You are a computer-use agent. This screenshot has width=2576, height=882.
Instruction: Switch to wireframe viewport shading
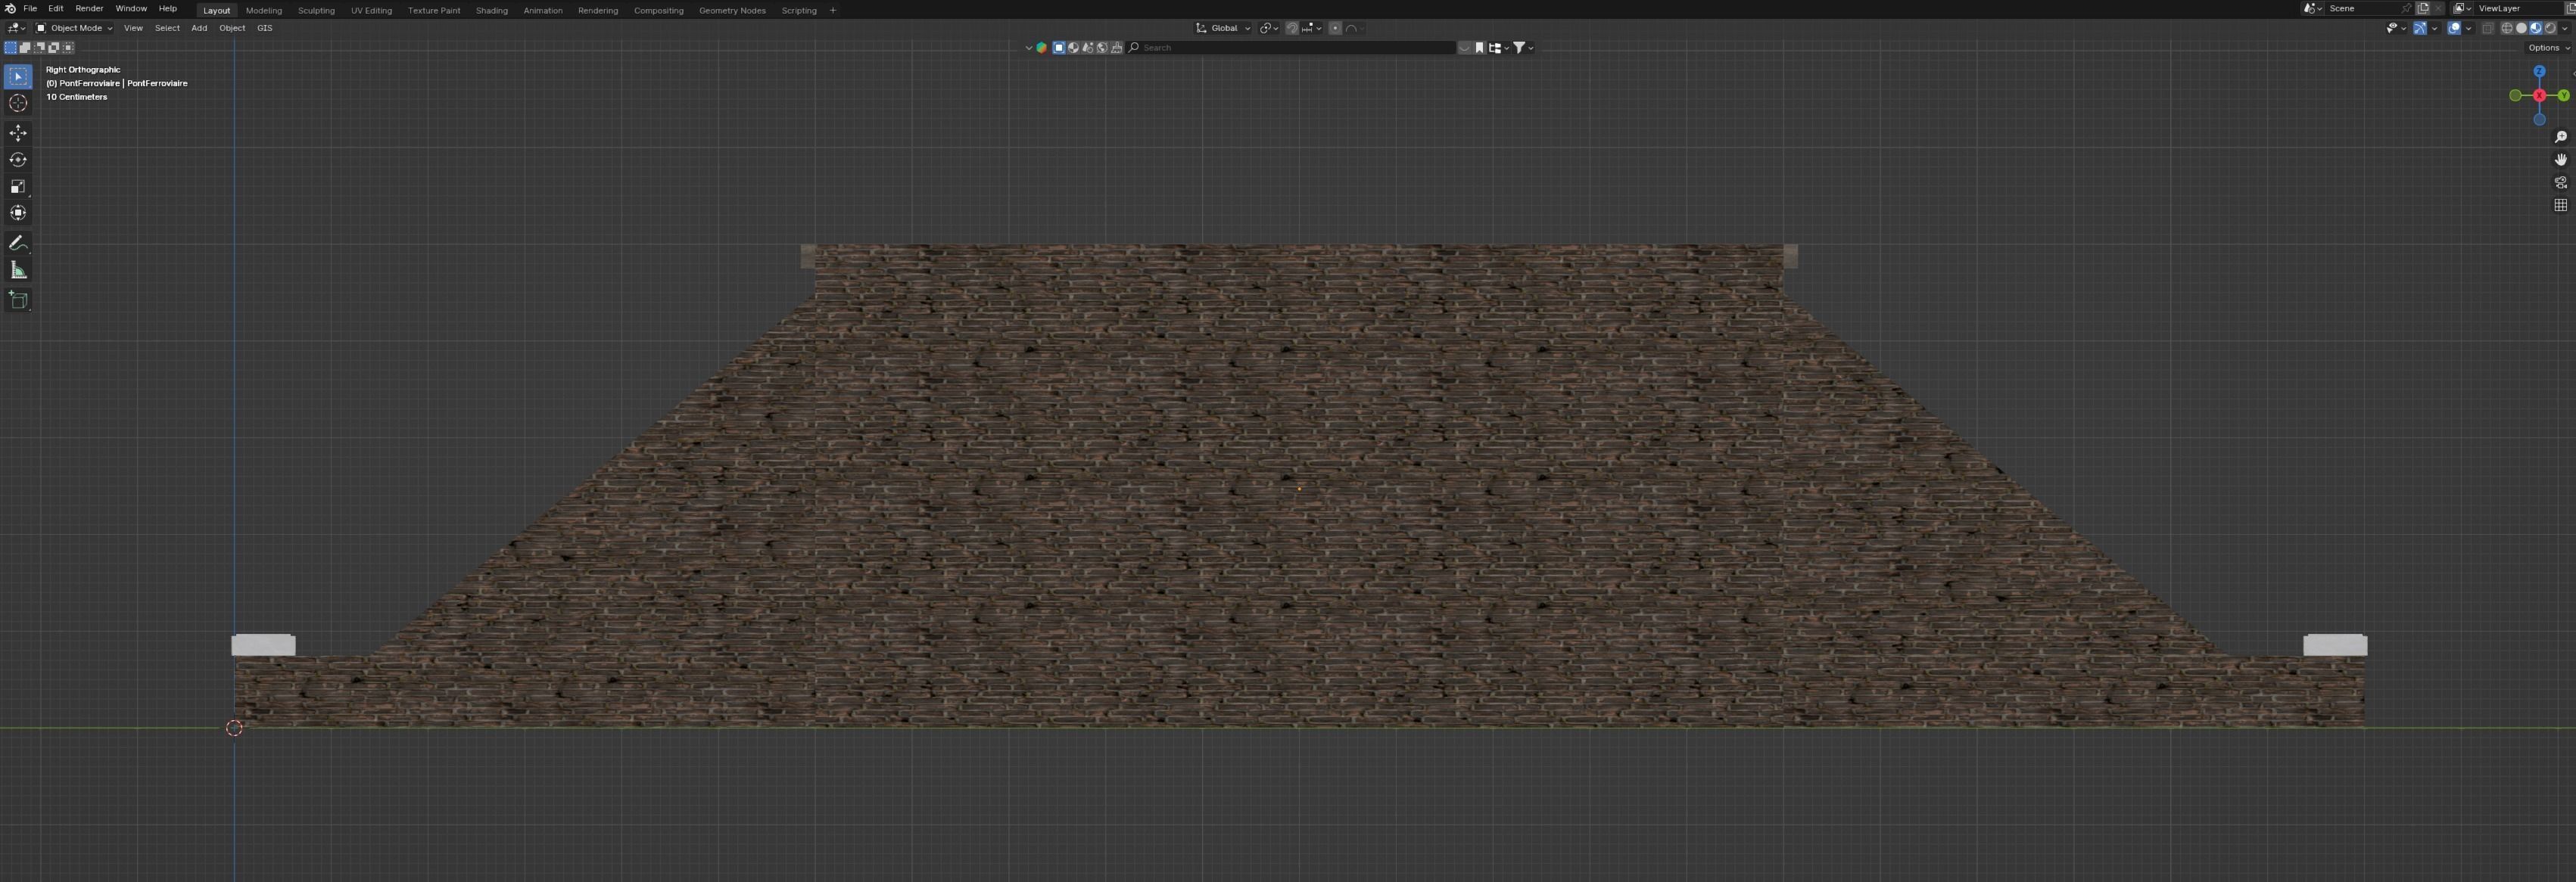(2506, 28)
